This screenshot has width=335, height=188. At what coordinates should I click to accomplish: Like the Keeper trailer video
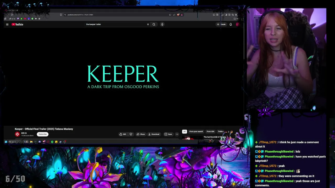pos(123,134)
